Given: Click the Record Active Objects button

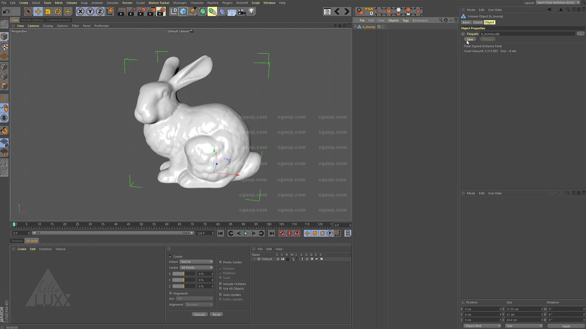Looking at the screenshot, I should tap(282, 234).
